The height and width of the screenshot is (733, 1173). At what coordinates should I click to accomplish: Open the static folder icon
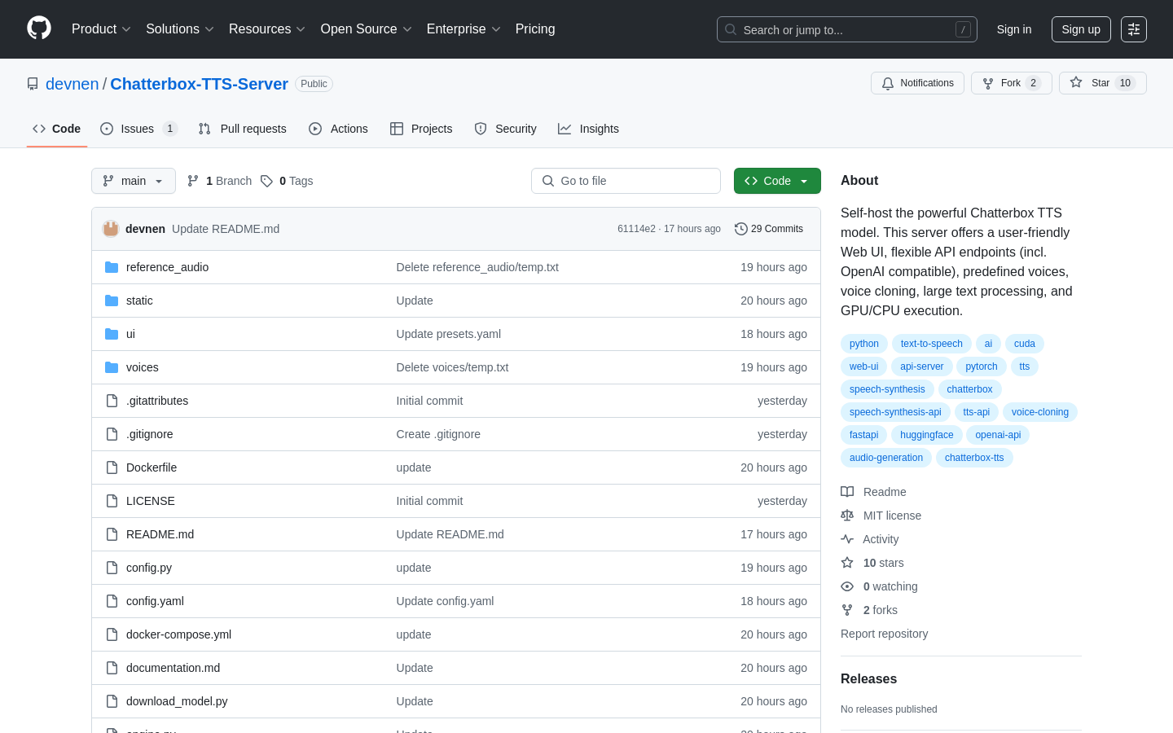point(112,301)
